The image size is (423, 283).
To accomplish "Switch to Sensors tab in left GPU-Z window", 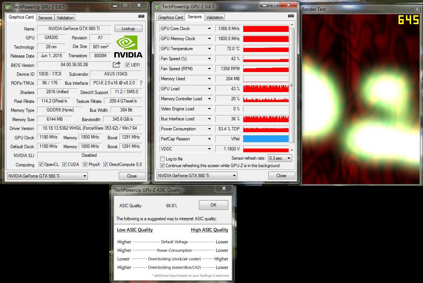I will coord(45,17).
